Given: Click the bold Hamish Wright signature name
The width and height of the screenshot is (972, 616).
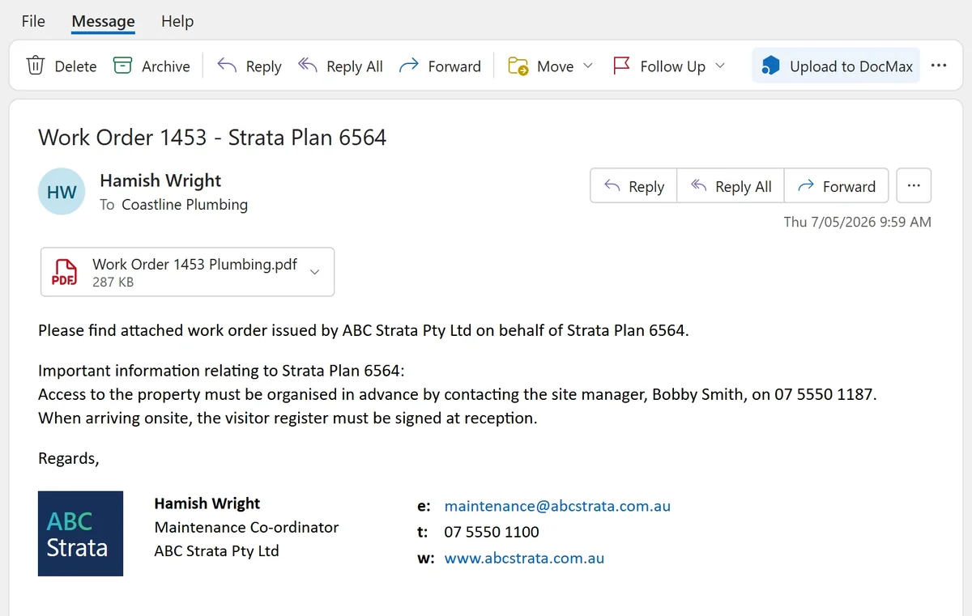Looking at the screenshot, I should click(207, 503).
